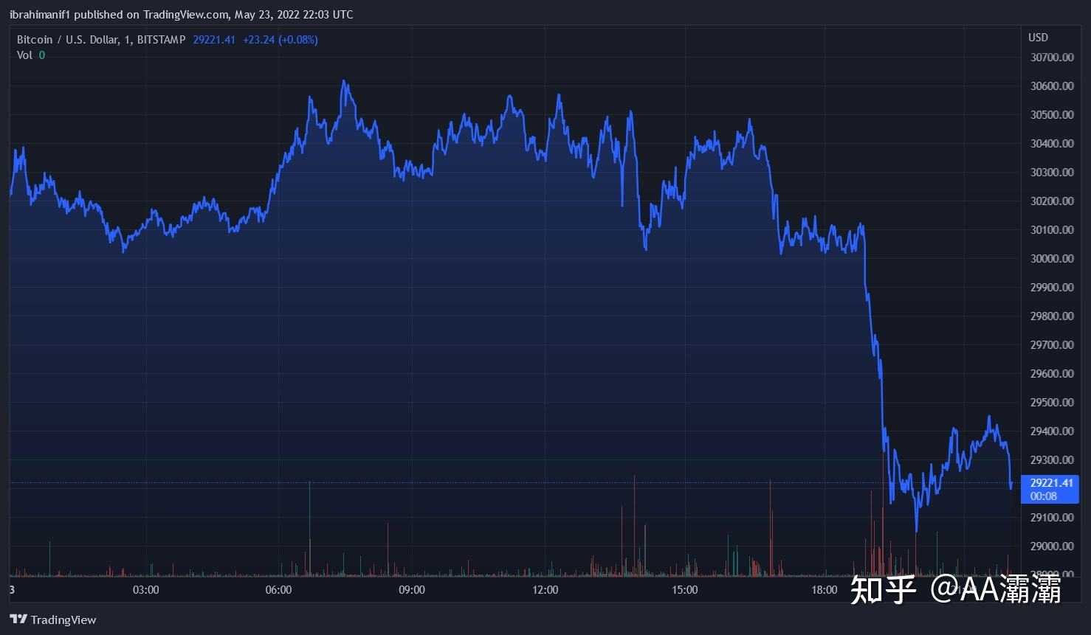Click the 29300.00 price axis label

[x=1052, y=460]
